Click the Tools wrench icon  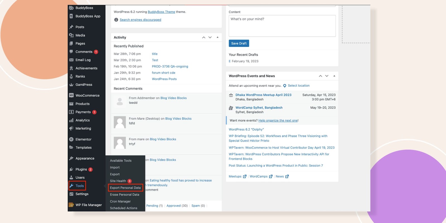(x=71, y=186)
